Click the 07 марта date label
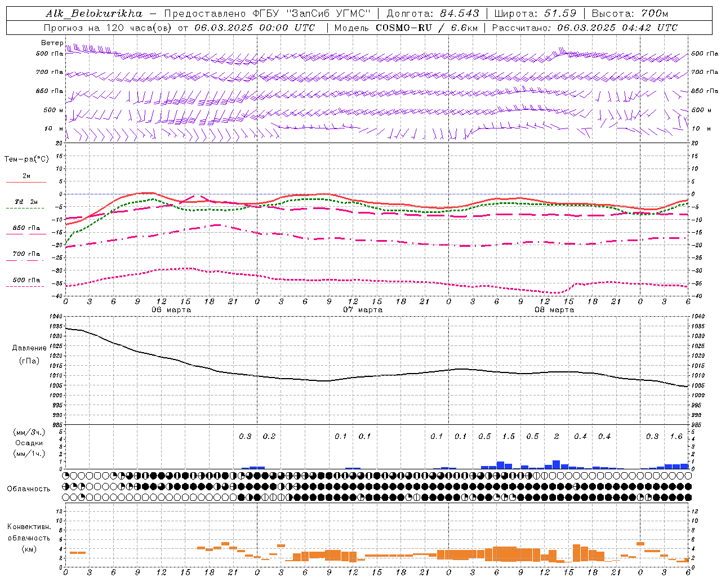 click(x=363, y=310)
